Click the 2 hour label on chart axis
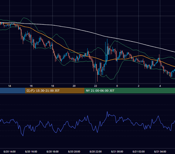 (x=139, y=86)
